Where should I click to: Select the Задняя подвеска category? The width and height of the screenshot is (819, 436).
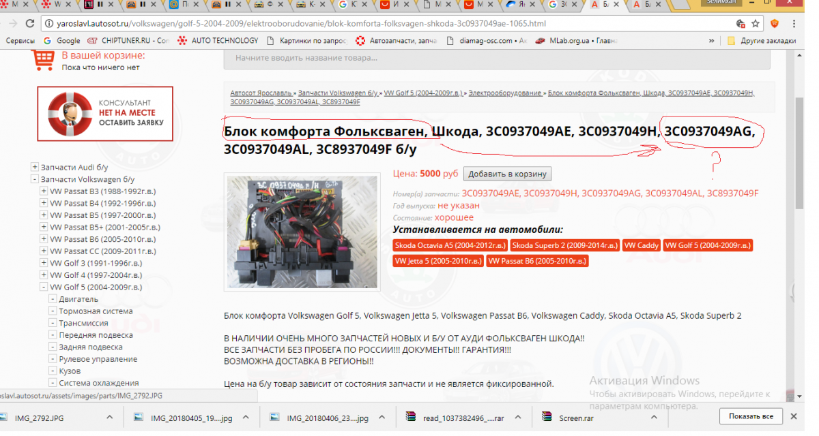tap(91, 347)
